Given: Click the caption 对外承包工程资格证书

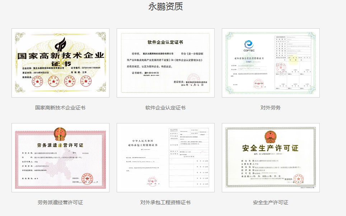Looking at the screenshot, I should coord(165,202).
